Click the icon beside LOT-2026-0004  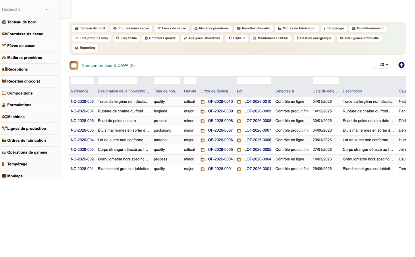239,159
